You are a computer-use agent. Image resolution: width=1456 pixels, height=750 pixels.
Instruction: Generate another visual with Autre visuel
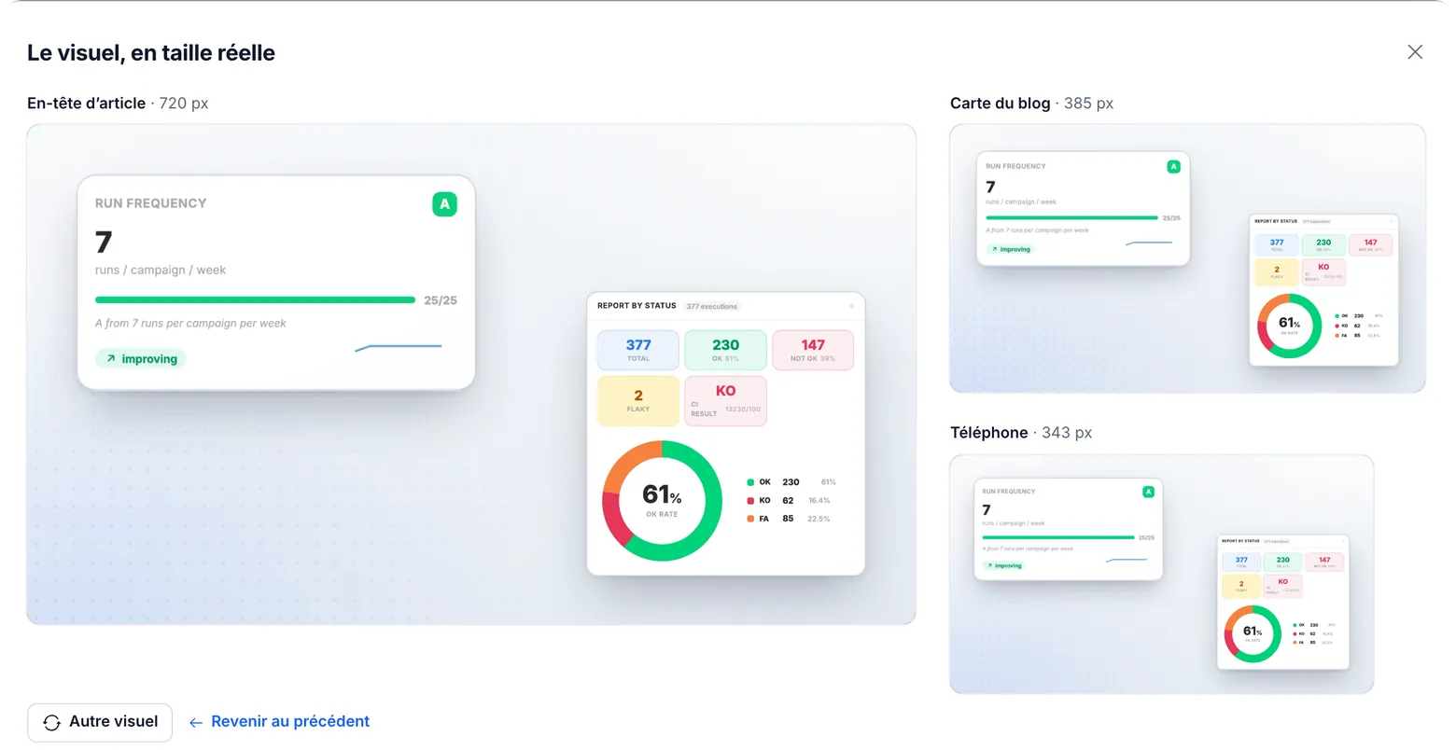100,722
